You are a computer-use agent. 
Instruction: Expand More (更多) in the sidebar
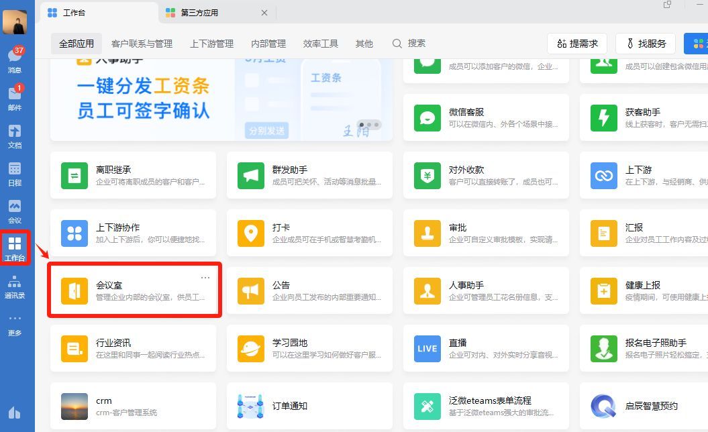pos(14,323)
